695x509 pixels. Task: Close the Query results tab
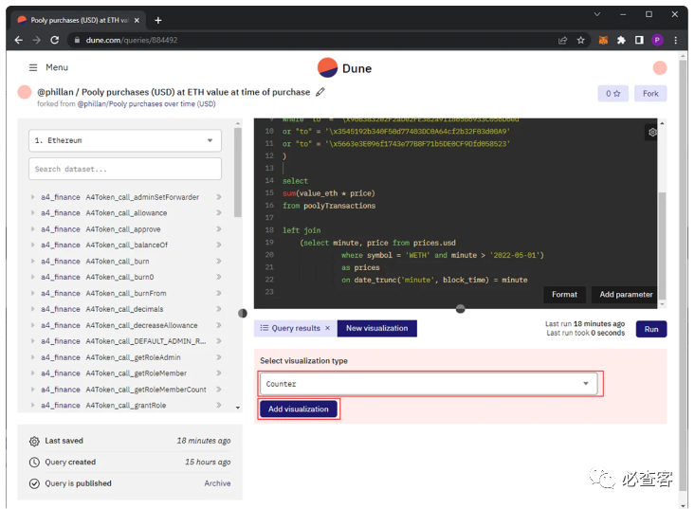click(327, 328)
